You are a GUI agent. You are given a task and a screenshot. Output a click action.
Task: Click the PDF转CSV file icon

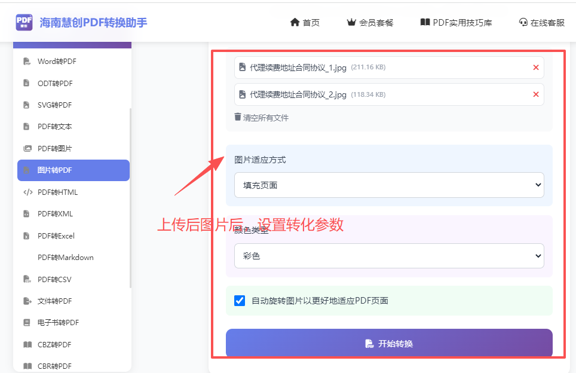point(27,279)
